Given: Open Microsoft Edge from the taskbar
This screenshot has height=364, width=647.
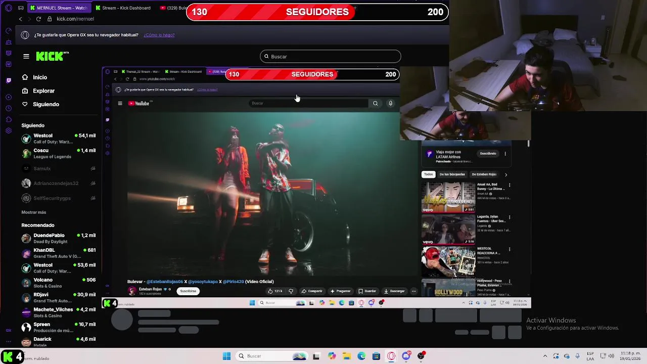Looking at the screenshot, I should (361, 356).
